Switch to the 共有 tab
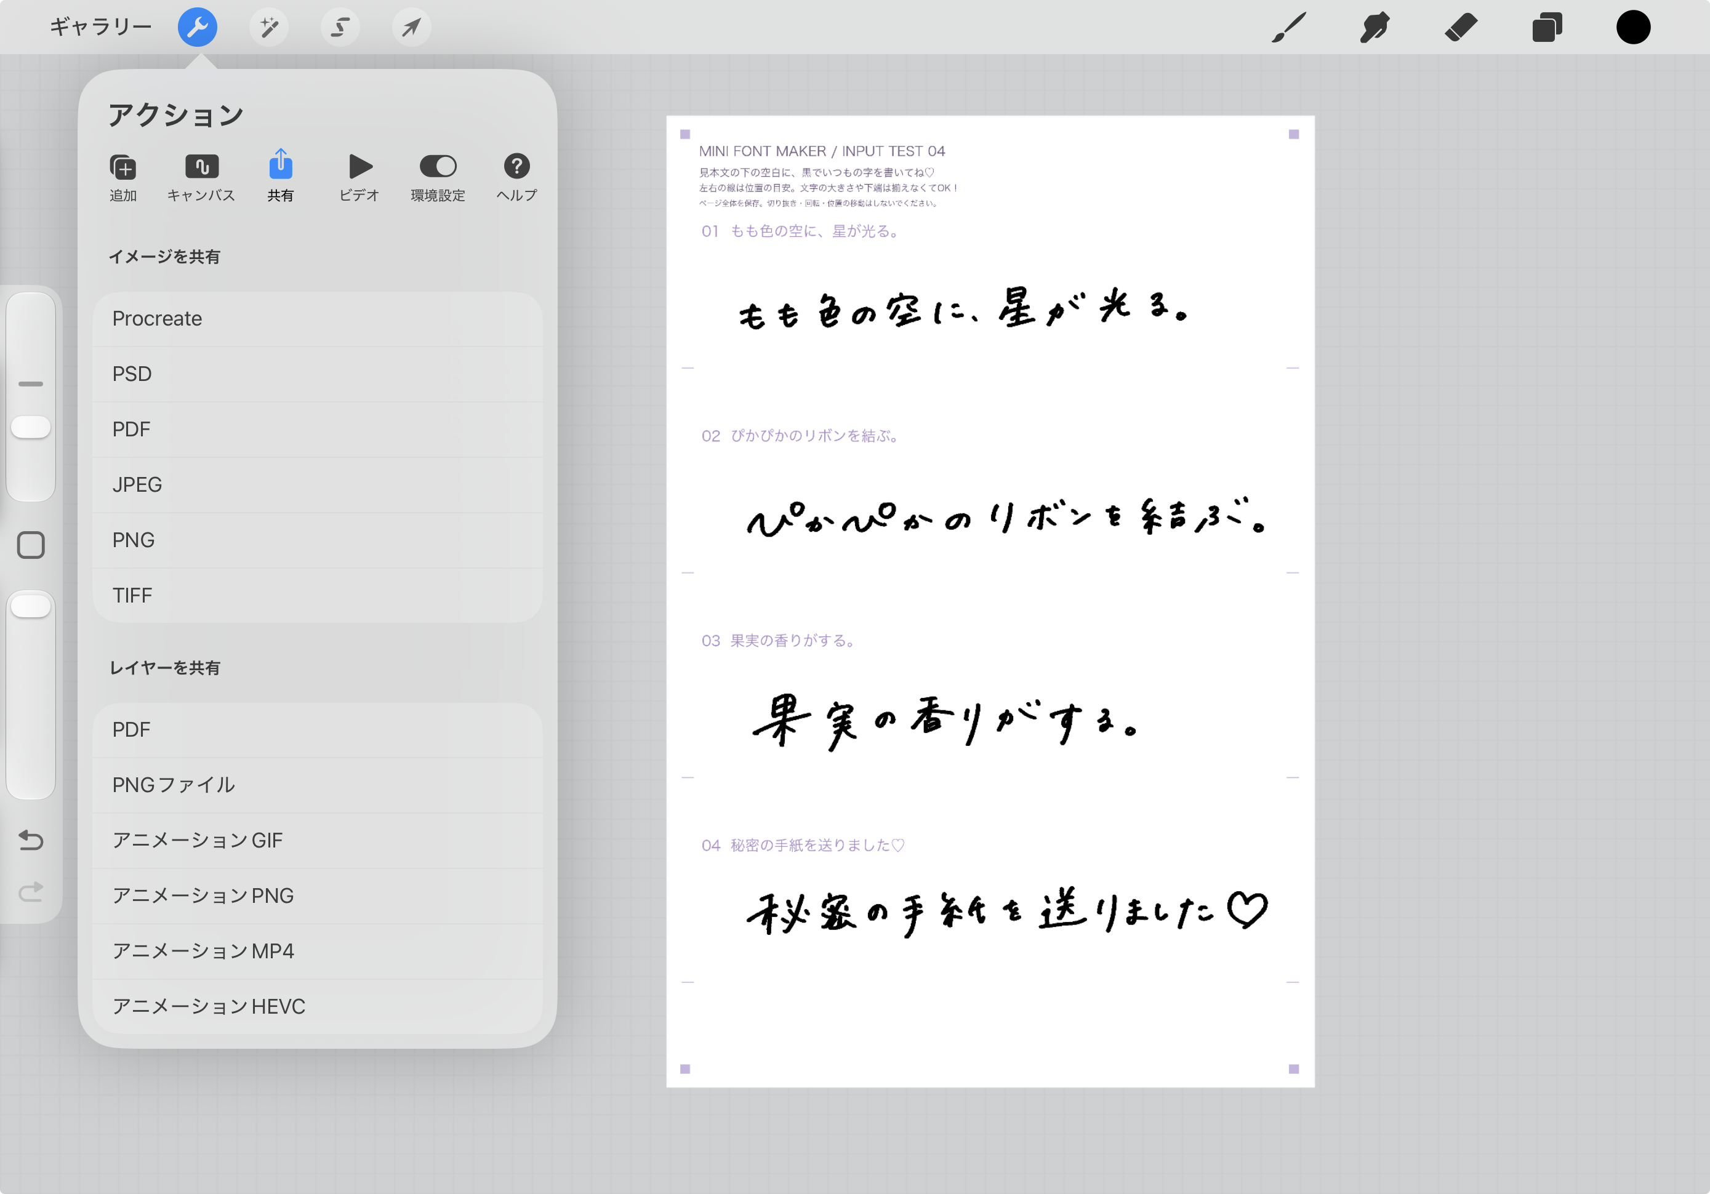Screen dimensions: 1710x1194 (281, 177)
